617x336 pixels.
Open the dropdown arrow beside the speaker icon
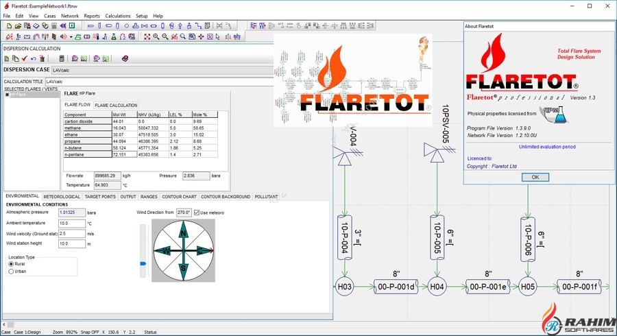click(x=71, y=37)
